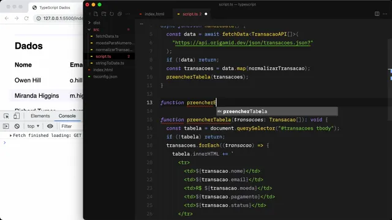
Task: Open editor more actions menu
Action: tap(385, 13)
